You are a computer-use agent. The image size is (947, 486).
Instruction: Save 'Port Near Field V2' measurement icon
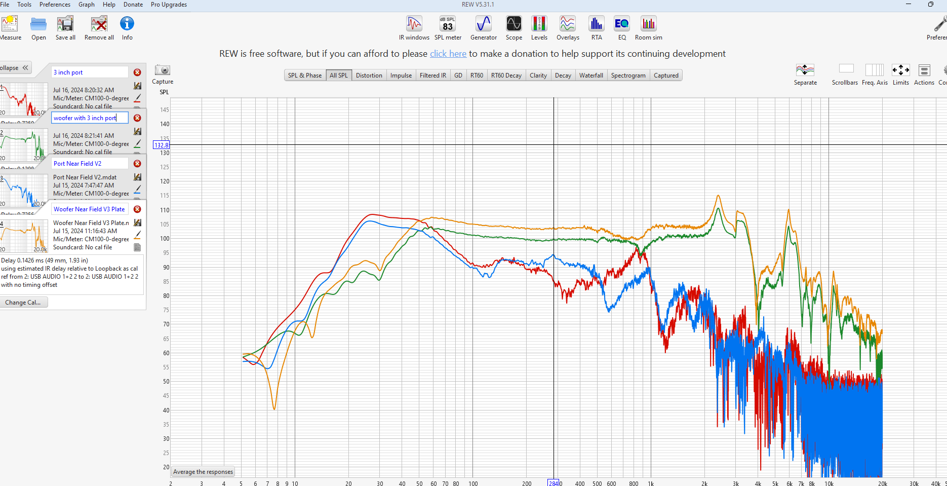click(137, 177)
